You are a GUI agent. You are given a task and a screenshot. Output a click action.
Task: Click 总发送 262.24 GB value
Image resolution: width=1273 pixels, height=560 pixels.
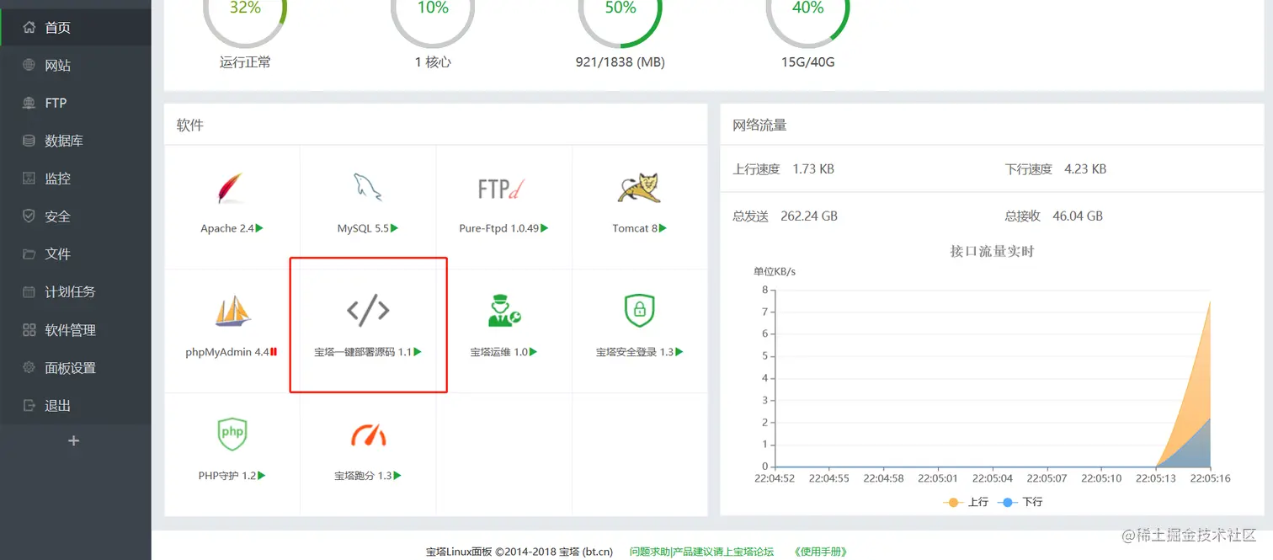click(x=809, y=216)
